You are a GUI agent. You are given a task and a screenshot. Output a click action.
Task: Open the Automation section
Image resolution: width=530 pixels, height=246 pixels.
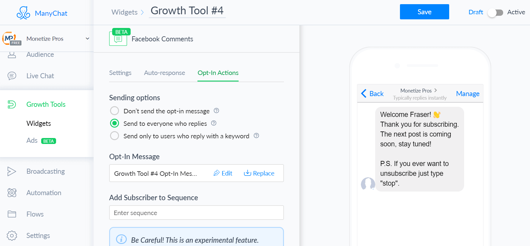click(x=44, y=193)
